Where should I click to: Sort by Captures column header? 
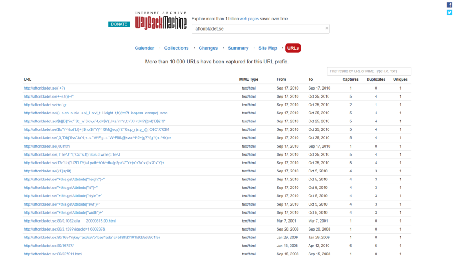tap(350, 79)
